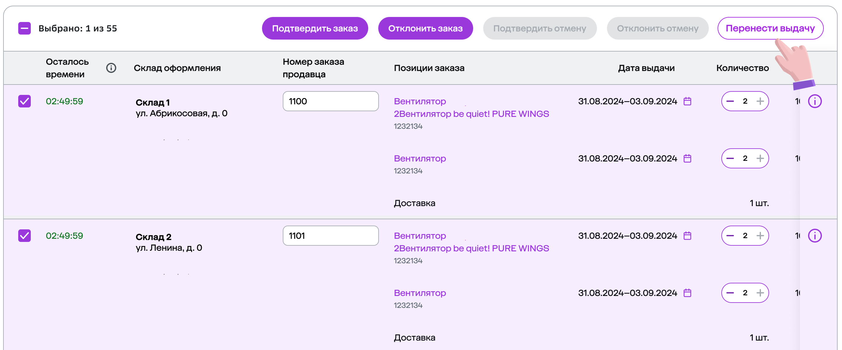This screenshot has width=842, height=350.
Task: Click the seller order number field 1101
Action: tap(331, 236)
